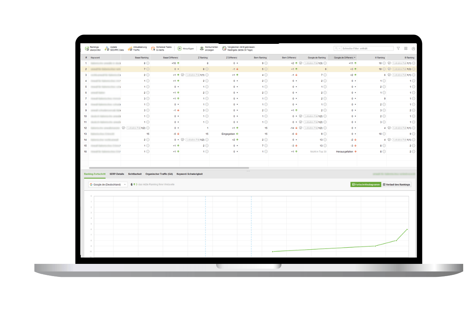Sort by Bern Ranking column header
475x316 pixels.
point(254,57)
